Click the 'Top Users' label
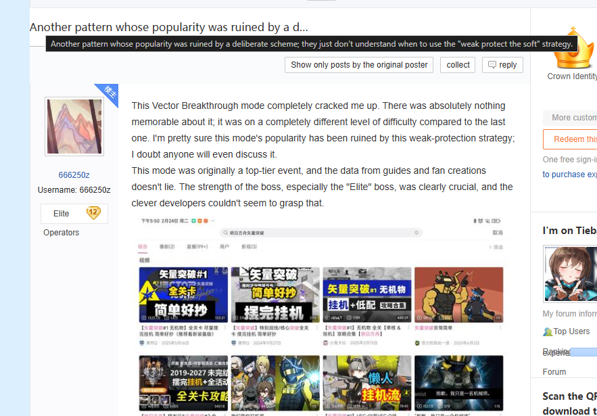The height and width of the screenshot is (416, 597). (571, 331)
